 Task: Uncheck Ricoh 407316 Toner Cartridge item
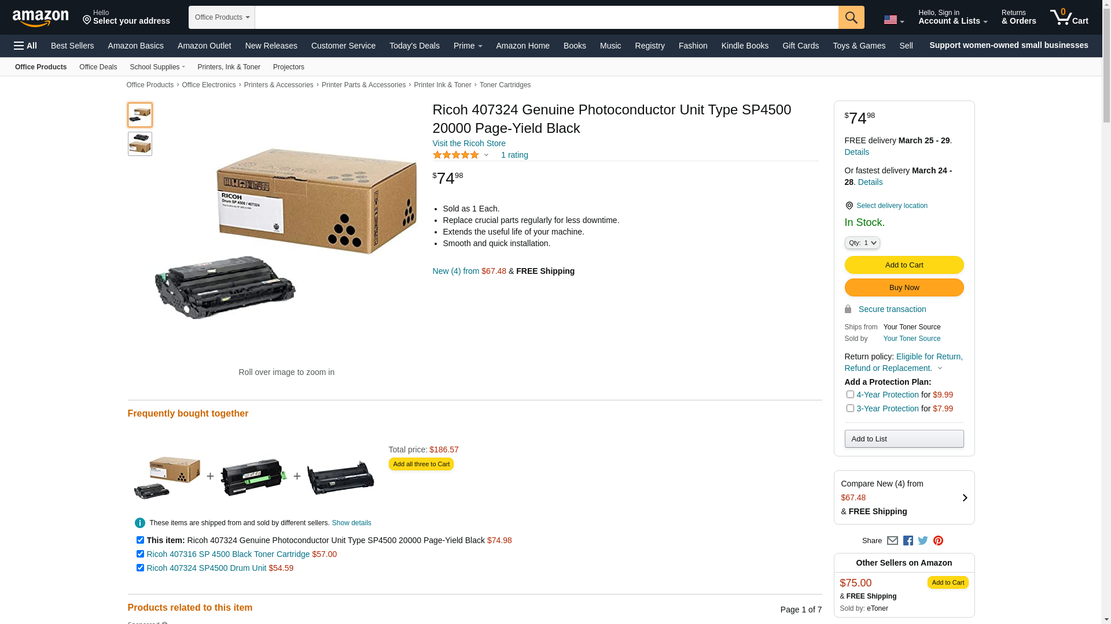pos(140,554)
